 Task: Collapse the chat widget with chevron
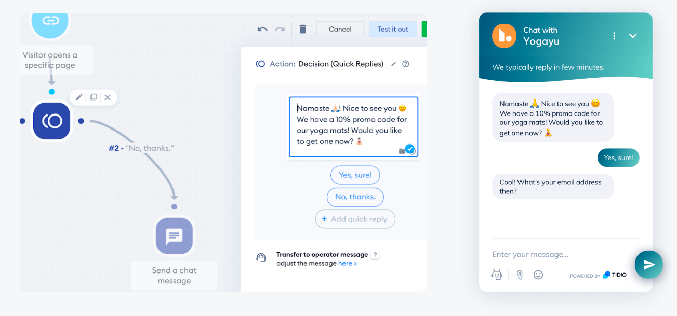(633, 36)
